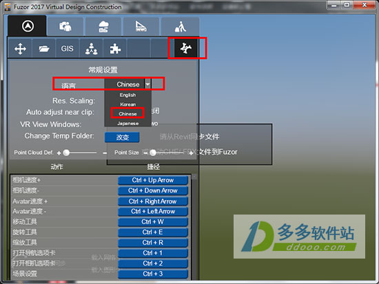Image resolution: width=379 pixels, height=284 pixels.
Task: Click the 改变 temp folder button
Action: tap(122, 138)
